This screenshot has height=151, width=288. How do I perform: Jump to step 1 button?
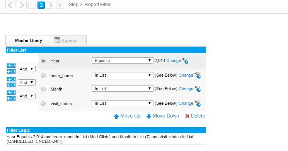coord(32,5)
